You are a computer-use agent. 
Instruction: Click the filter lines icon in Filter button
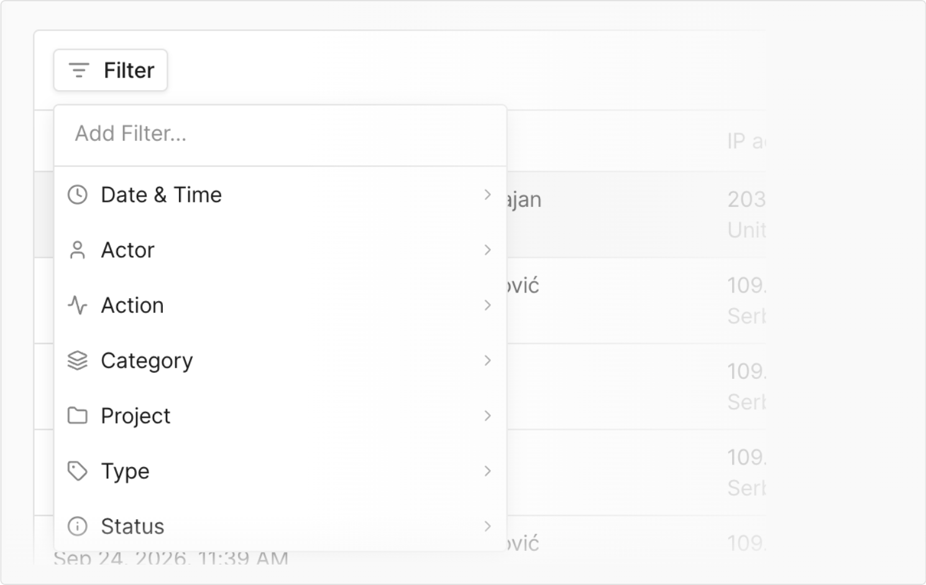(x=79, y=70)
